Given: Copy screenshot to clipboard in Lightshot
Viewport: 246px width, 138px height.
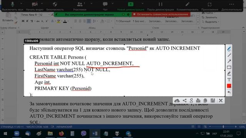Looking at the screenshot, I should 205,100.
